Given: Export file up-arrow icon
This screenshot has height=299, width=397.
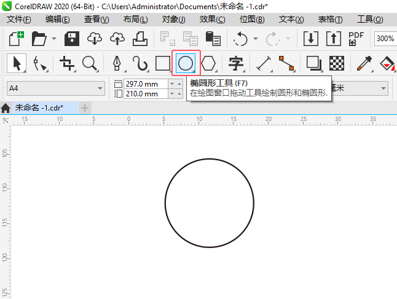Looking at the screenshot, I should (x=334, y=39).
